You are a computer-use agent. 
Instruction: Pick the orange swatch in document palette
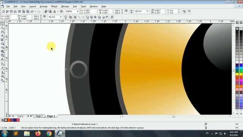[9, 120]
